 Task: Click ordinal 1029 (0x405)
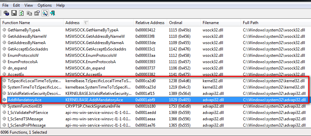[180, 100]
